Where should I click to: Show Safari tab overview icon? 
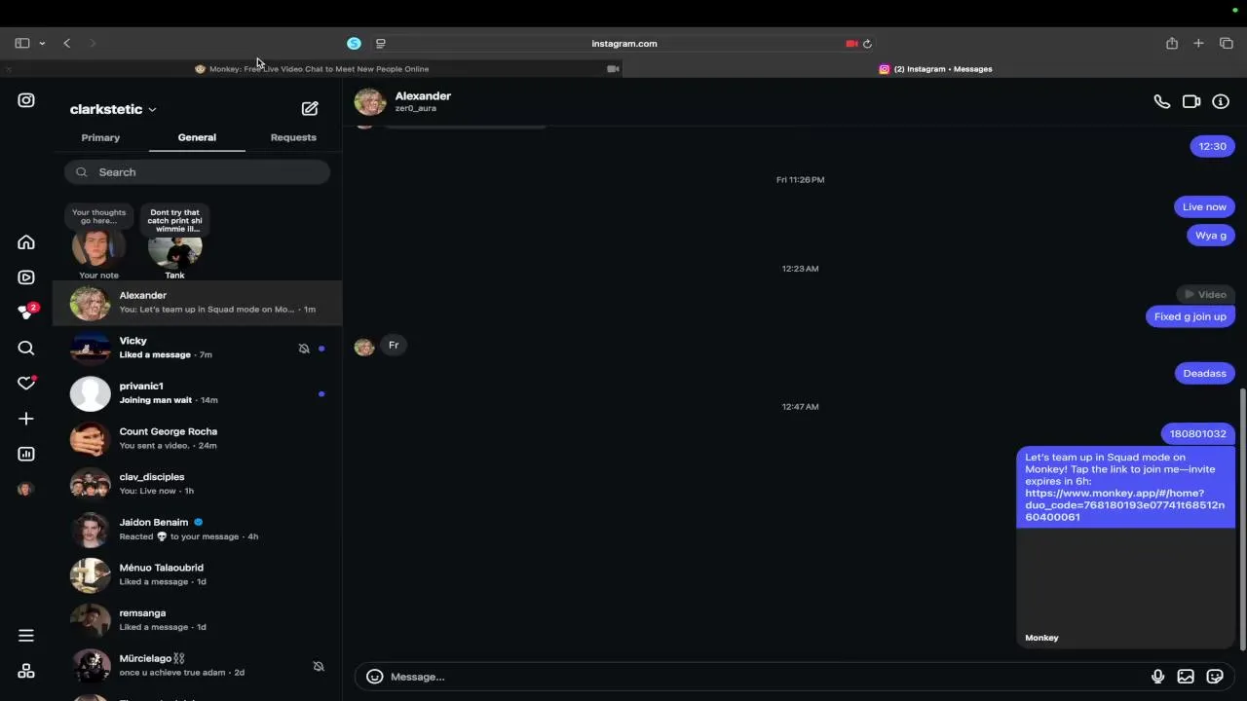click(x=1227, y=43)
